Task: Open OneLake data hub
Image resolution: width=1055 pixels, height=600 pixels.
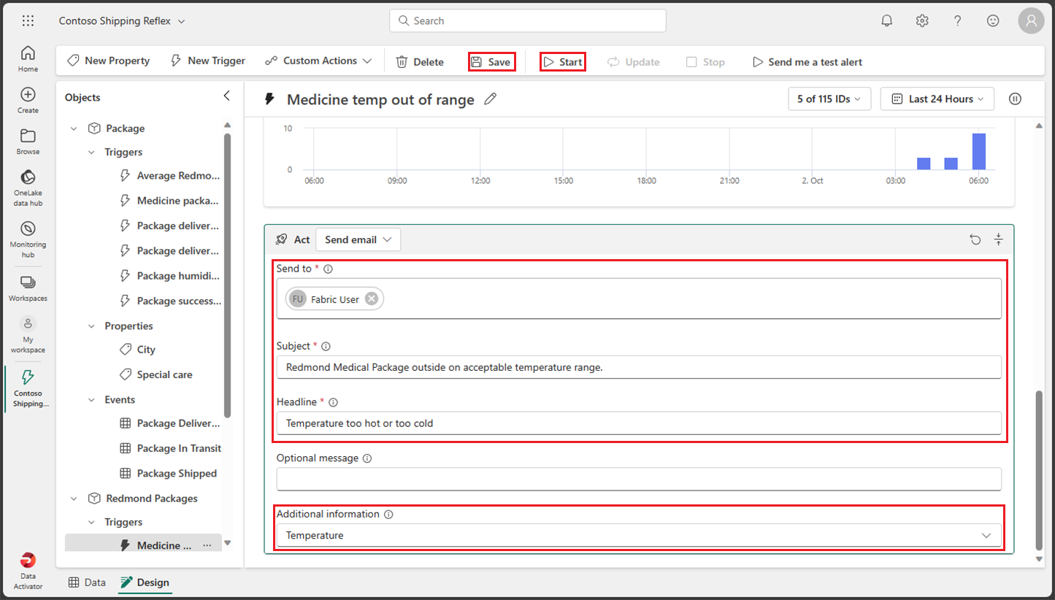Action: click(x=28, y=188)
